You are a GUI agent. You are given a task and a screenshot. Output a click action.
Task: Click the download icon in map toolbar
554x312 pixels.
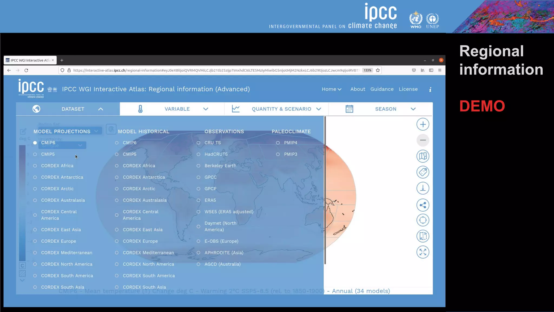(423, 188)
